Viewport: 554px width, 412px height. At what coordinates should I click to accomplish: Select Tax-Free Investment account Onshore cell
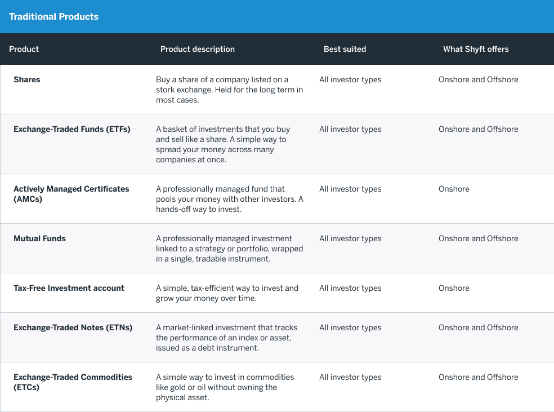pyautogui.click(x=454, y=288)
